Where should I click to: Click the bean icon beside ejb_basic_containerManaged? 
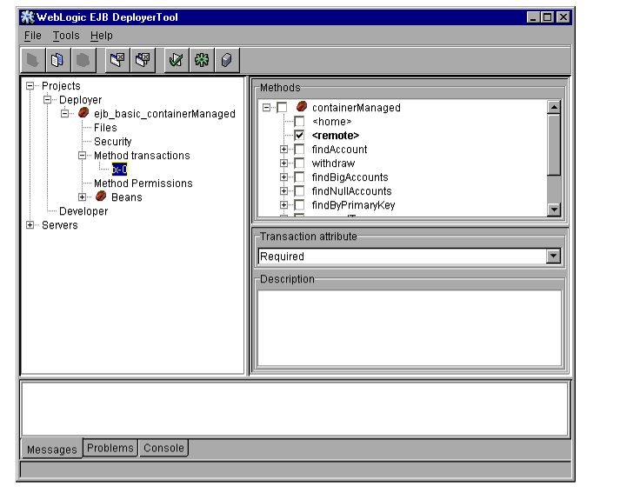(x=83, y=113)
